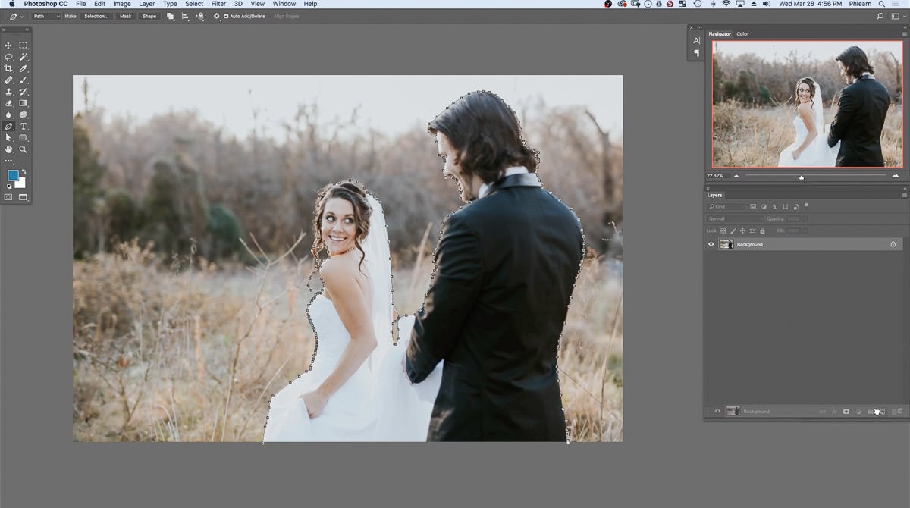
Task: Toggle lock image pixels
Action: tap(733, 230)
